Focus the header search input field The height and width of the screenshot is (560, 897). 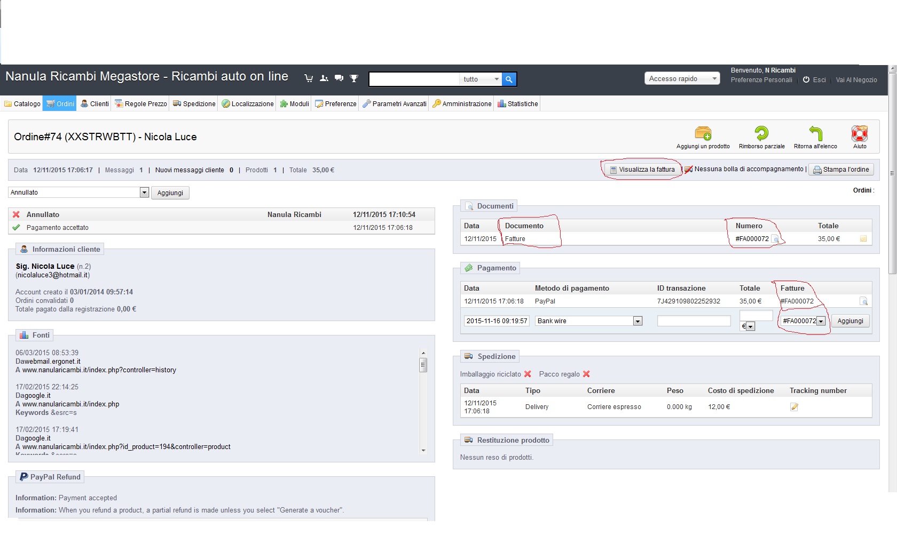(x=414, y=79)
